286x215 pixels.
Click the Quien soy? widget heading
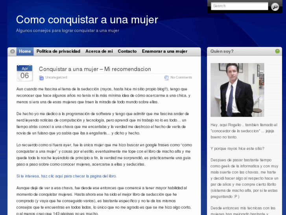click(222, 51)
